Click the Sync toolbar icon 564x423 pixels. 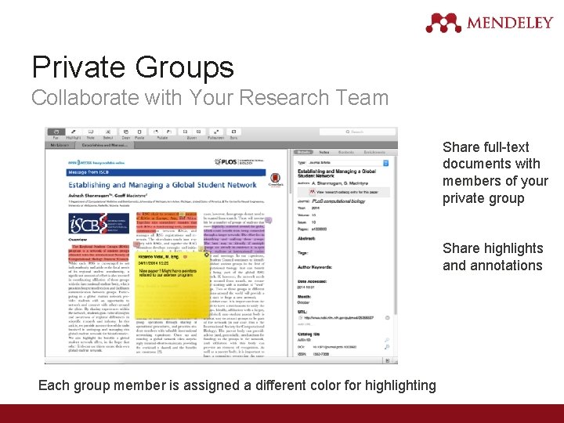pyautogui.click(x=233, y=132)
